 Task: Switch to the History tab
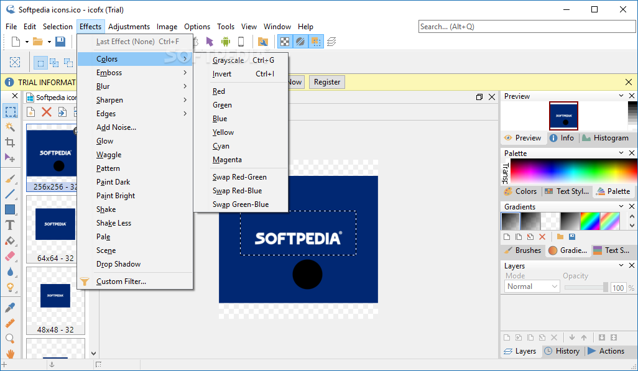562,351
